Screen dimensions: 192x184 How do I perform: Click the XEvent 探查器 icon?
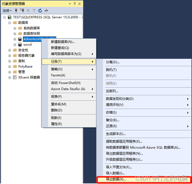(x=15, y=78)
